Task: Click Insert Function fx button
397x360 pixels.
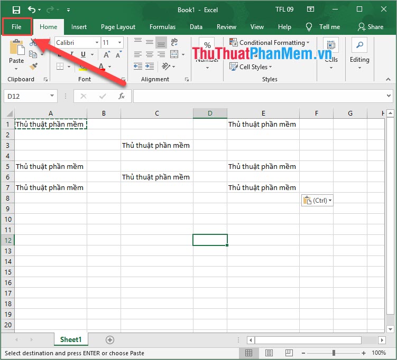Action: tap(122, 96)
